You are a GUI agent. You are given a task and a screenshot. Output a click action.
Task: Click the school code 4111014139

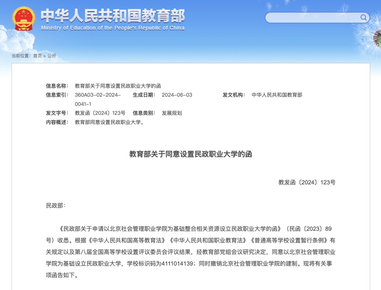[x=177, y=264]
